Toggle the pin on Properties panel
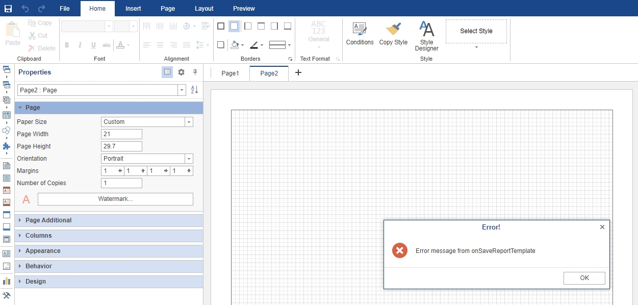 point(195,72)
